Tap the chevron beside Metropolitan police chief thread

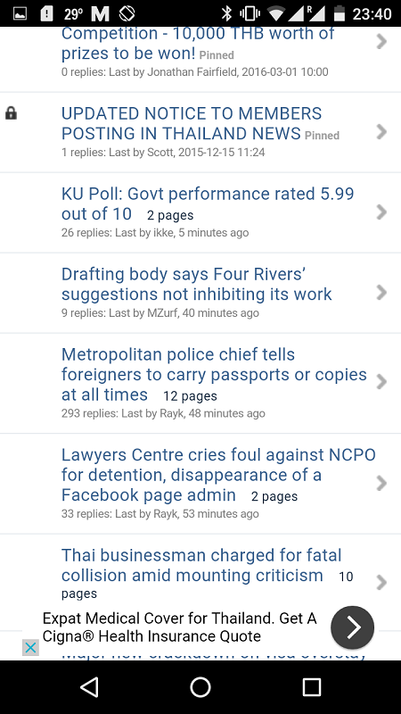[381, 382]
